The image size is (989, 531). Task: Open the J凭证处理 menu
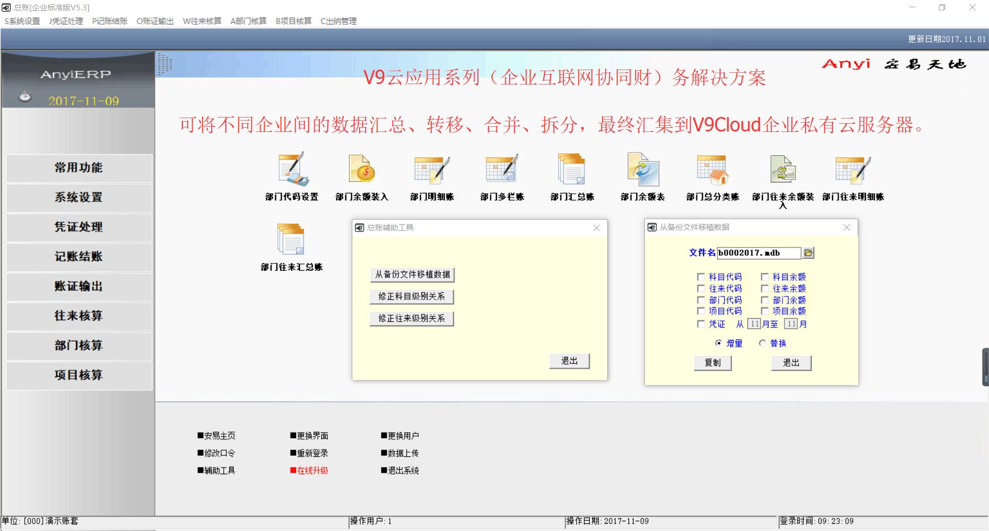tap(66, 21)
